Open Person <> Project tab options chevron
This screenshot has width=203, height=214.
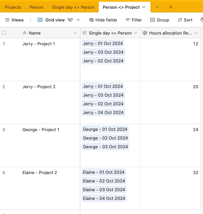point(144,7)
